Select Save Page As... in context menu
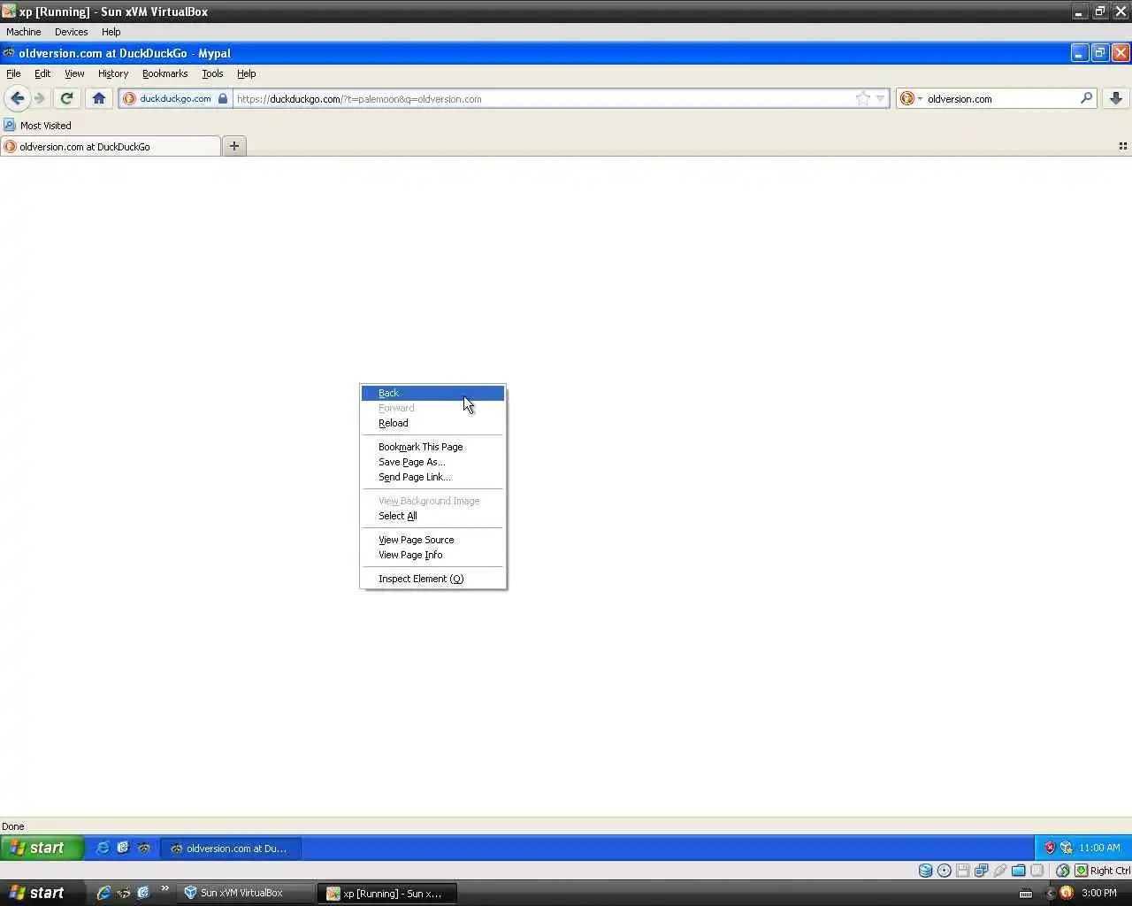This screenshot has width=1132, height=906. 432,462
